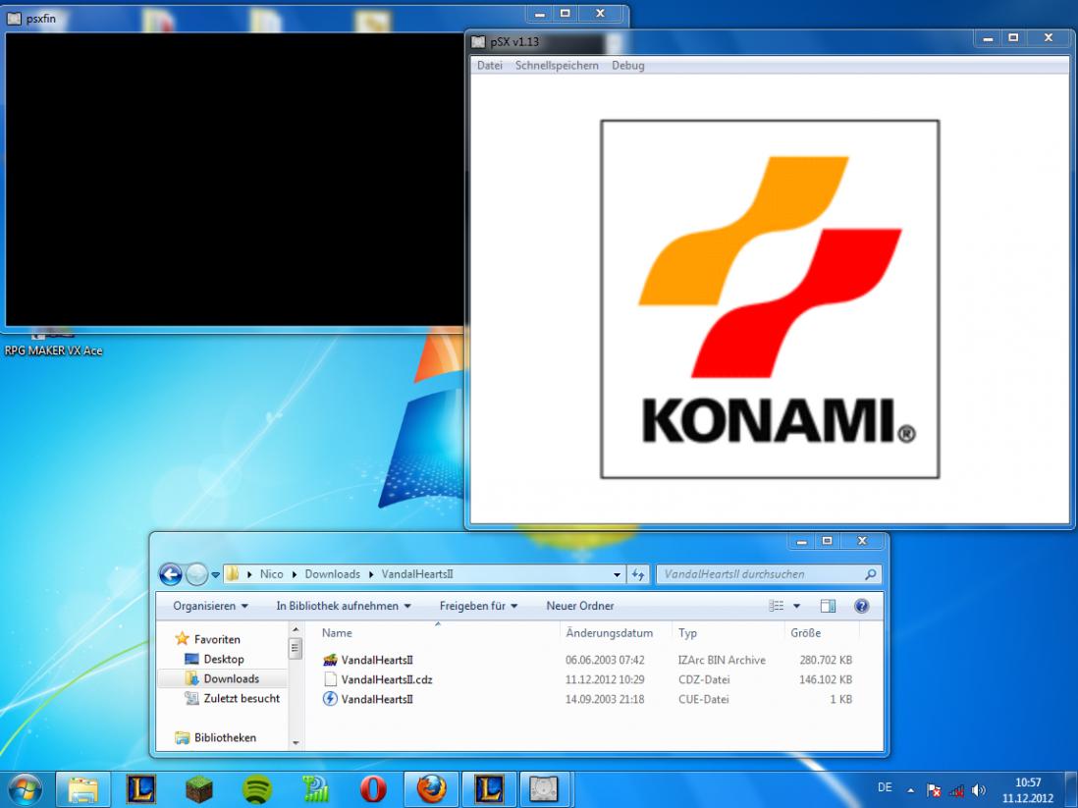Screen dimensions: 1078x808
Task: Open Windows Explorer from the taskbar
Action: point(82,788)
